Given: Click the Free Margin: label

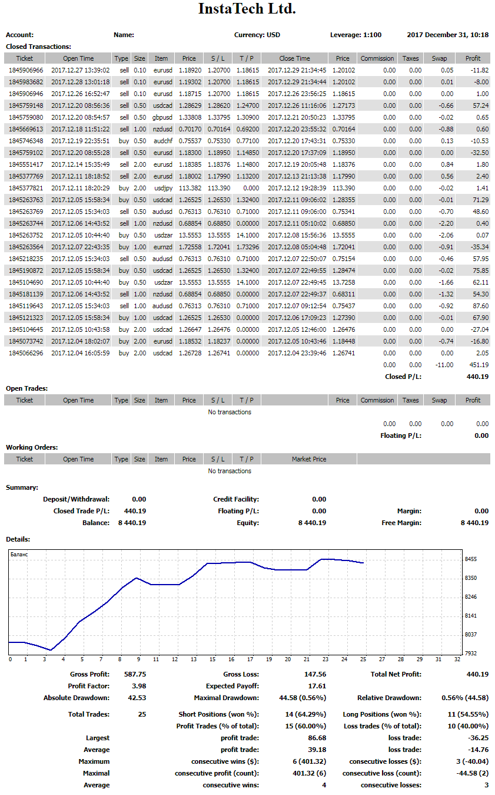Looking at the screenshot, I should pos(402,523).
